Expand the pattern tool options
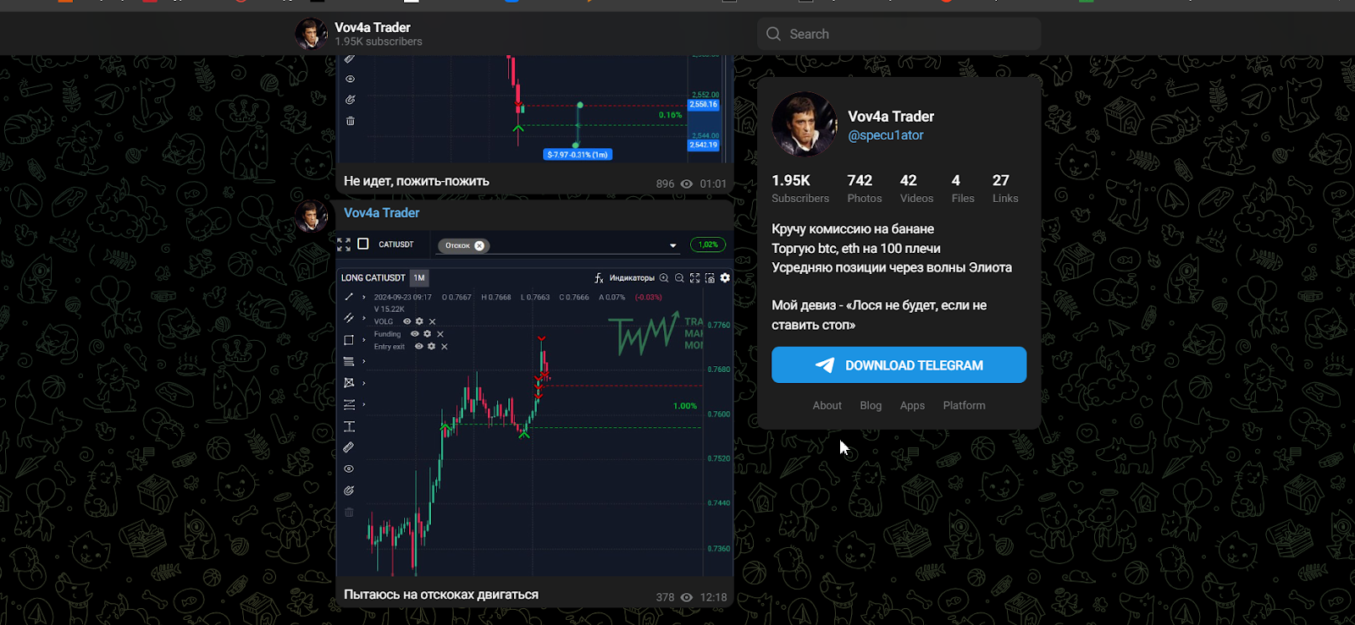1355x625 pixels. [x=364, y=383]
